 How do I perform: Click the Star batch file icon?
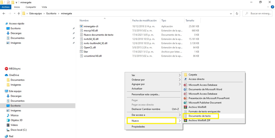[x=81, y=52]
